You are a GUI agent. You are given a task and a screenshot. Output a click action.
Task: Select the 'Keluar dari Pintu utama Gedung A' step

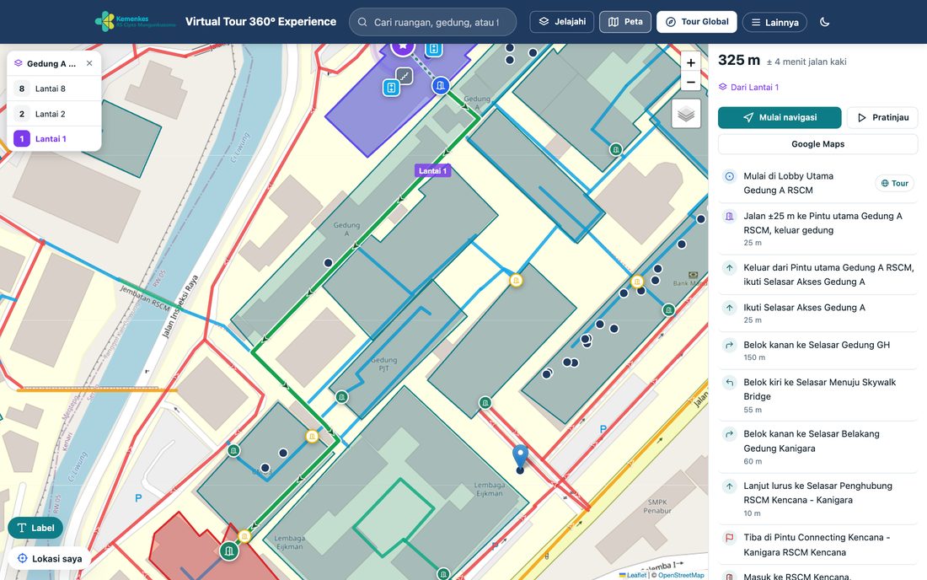pos(817,274)
